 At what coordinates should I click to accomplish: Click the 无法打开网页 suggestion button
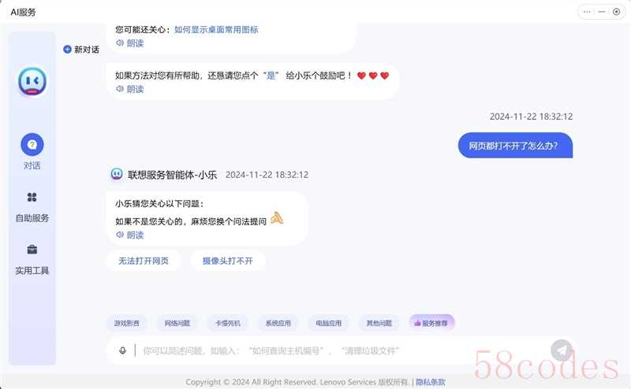[144, 261]
